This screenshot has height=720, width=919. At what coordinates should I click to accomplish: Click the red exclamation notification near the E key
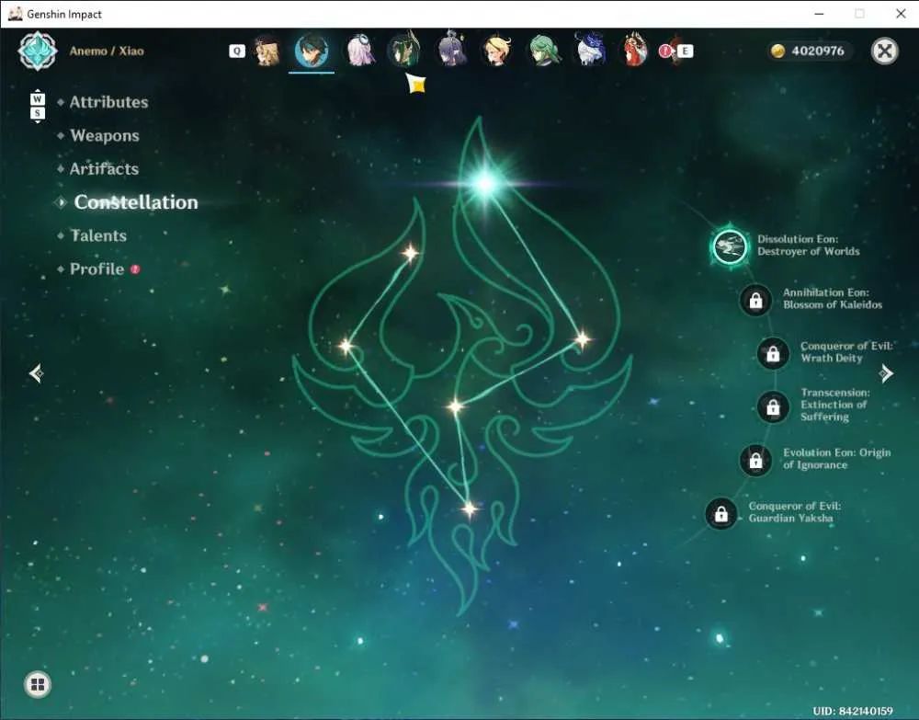pos(664,51)
